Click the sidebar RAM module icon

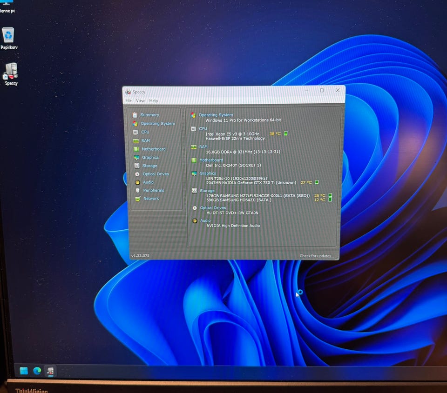(136, 140)
